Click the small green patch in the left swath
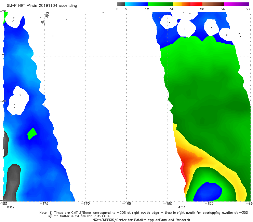253x222 pixels. 32,134
